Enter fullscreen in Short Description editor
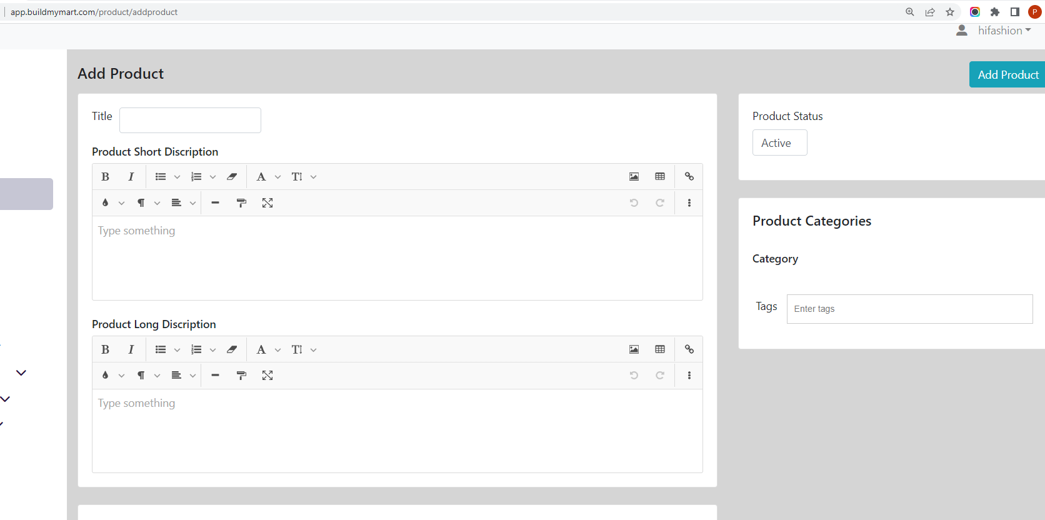 point(267,203)
